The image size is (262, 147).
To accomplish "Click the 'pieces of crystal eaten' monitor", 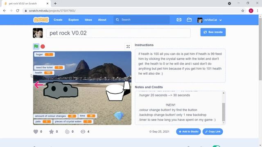I will click(73, 122).
